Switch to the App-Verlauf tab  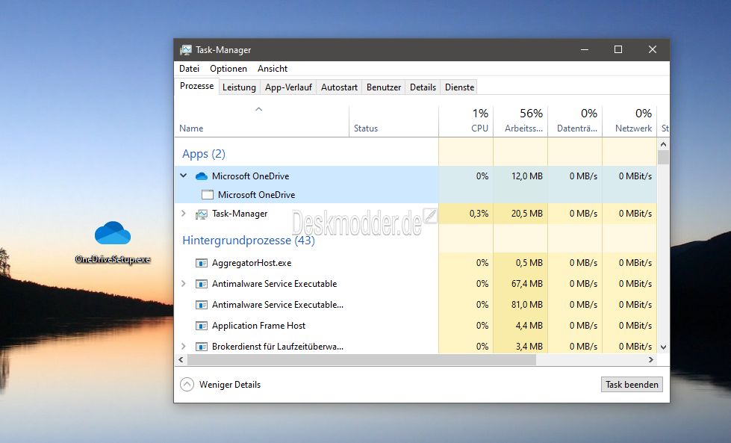288,87
